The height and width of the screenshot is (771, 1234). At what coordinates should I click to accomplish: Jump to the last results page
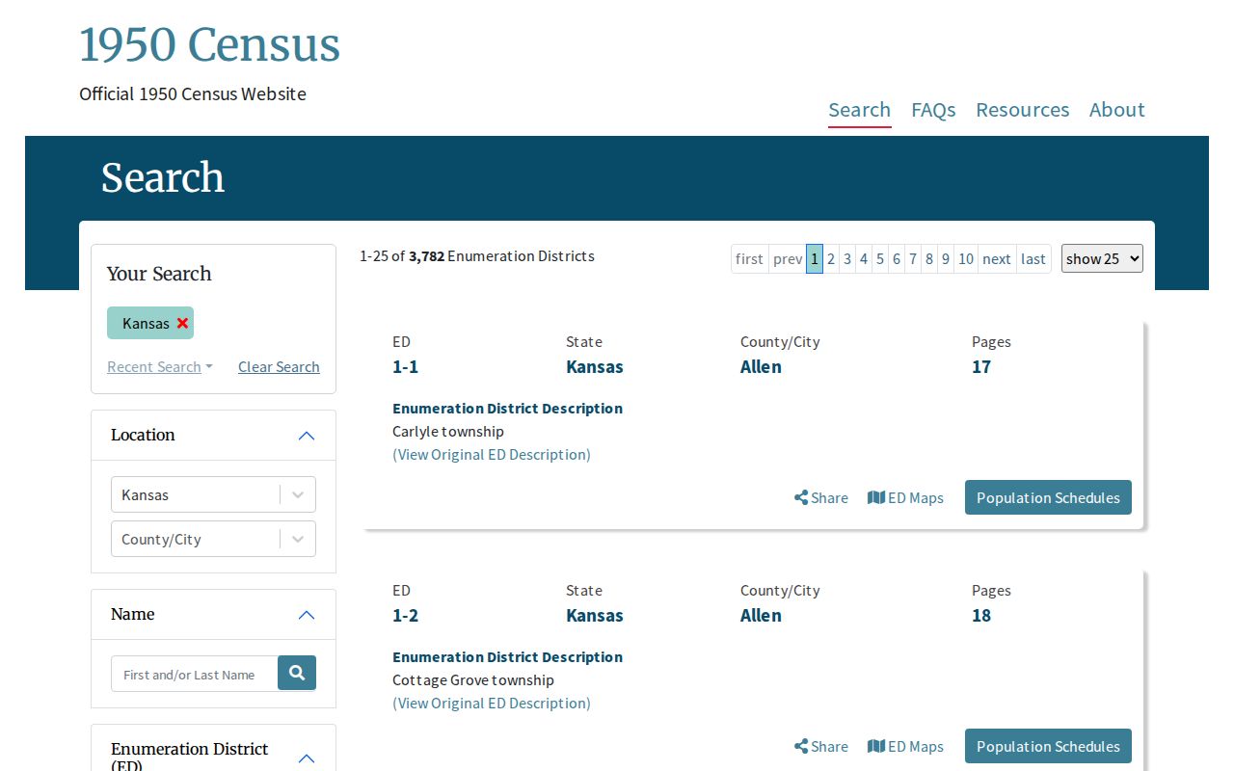tap(1033, 258)
